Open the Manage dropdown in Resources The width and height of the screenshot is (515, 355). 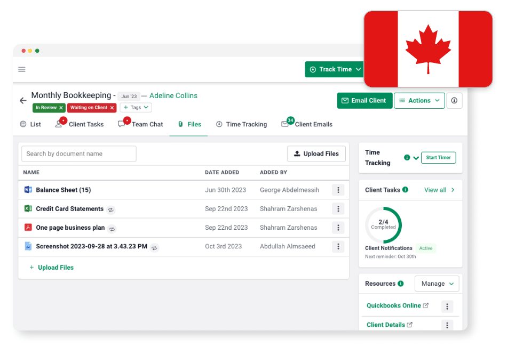437,284
